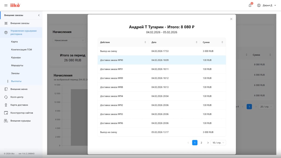Image resolution: width=281 pixels, height=158 pixels.
Task: Select Выплаты submenu item
Action: click(x=16, y=81)
